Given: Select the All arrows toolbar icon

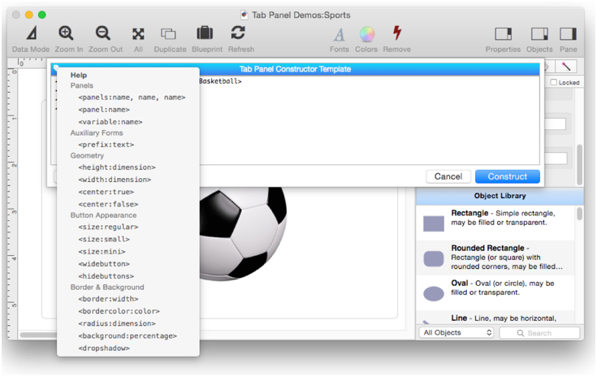Looking at the screenshot, I should (138, 34).
